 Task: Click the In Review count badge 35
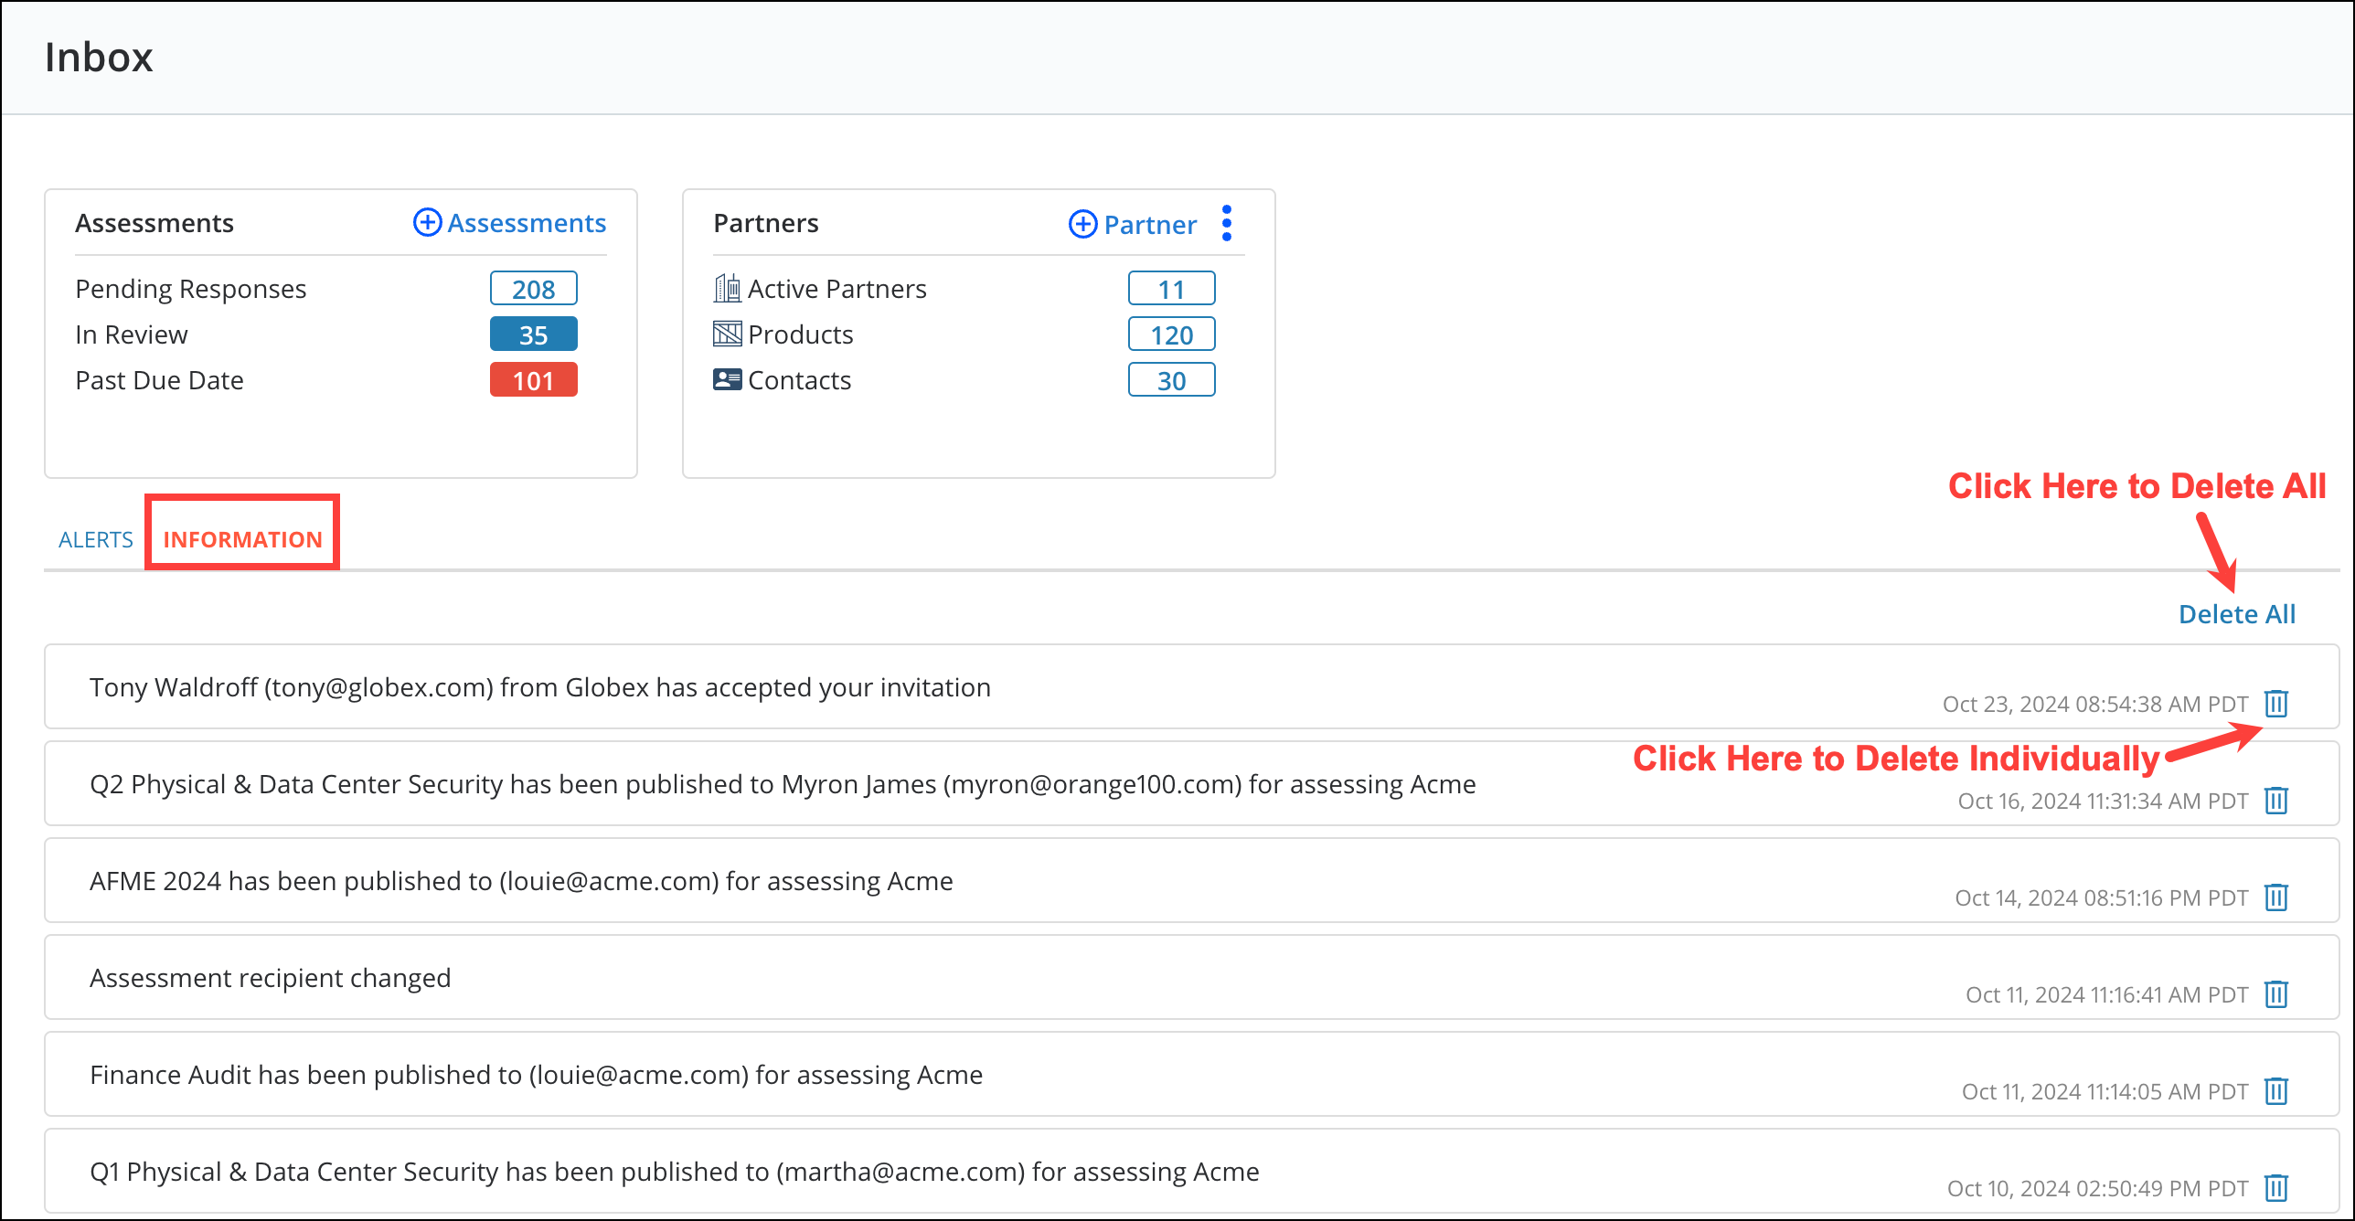(x=533, y=334)
